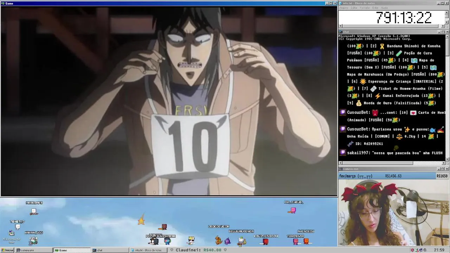Image resolution: width=450 pixels, height=253 pixels.
Task: Open Meus locais de rede desktop icon
Action: point(11,236)
